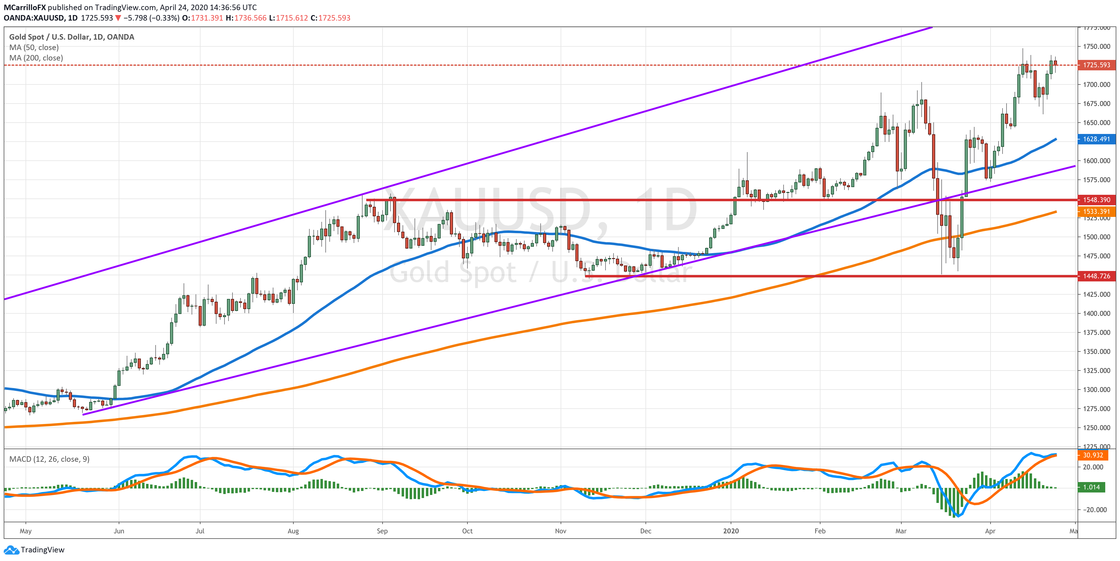Click the orange 30.932 MACD value tag
Viewport: 1120px width, 561px height.
coord(1093,455)
